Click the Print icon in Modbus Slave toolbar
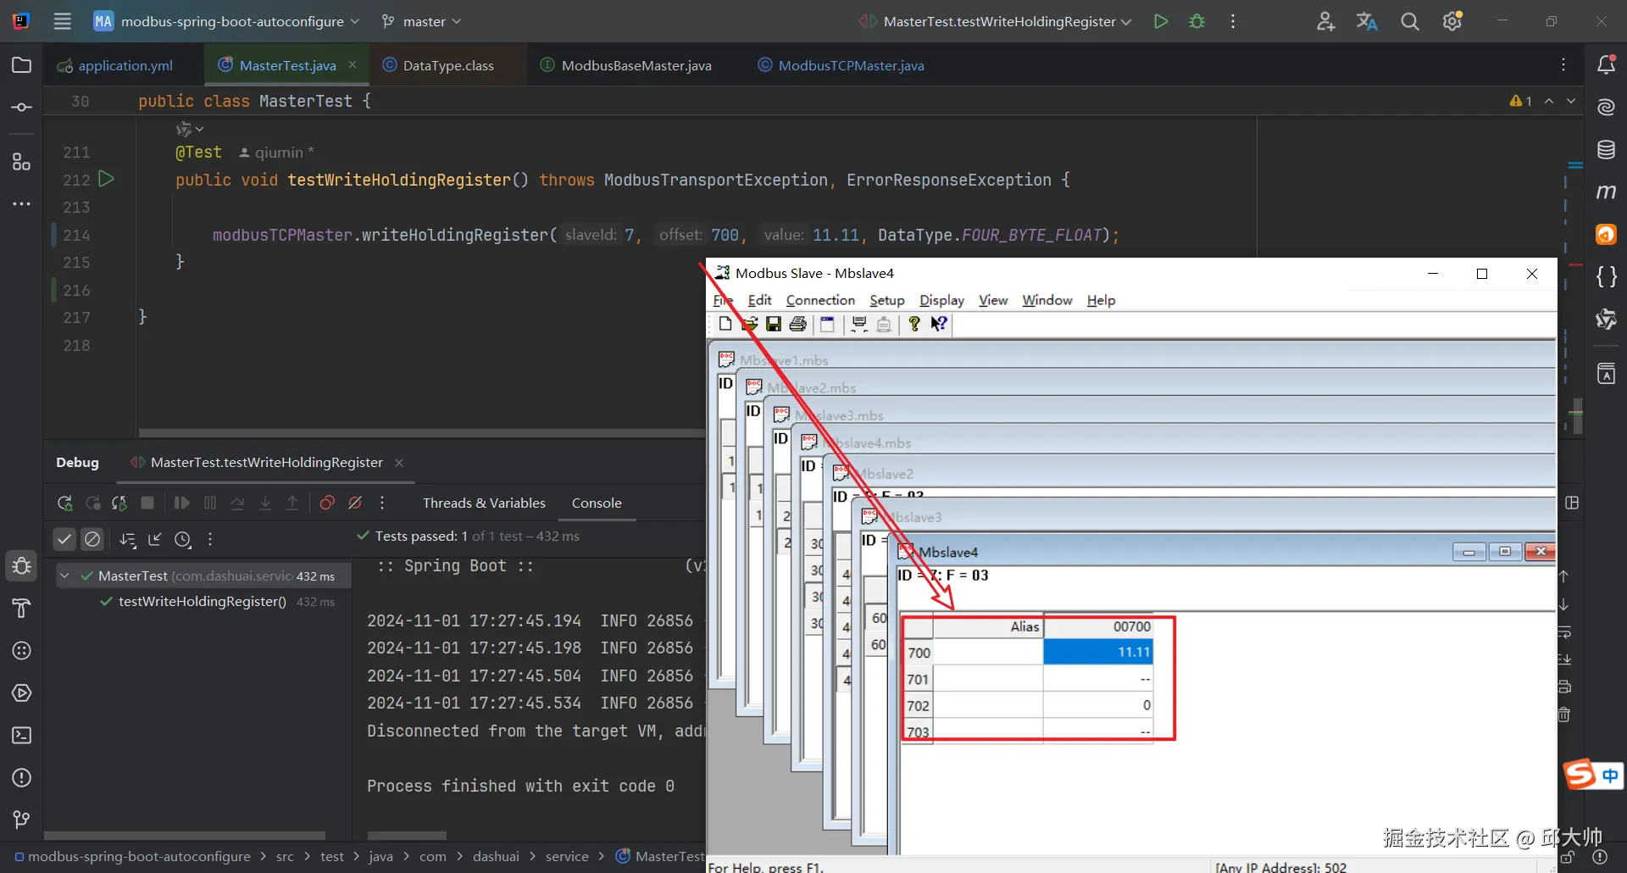 coord(797,324)
